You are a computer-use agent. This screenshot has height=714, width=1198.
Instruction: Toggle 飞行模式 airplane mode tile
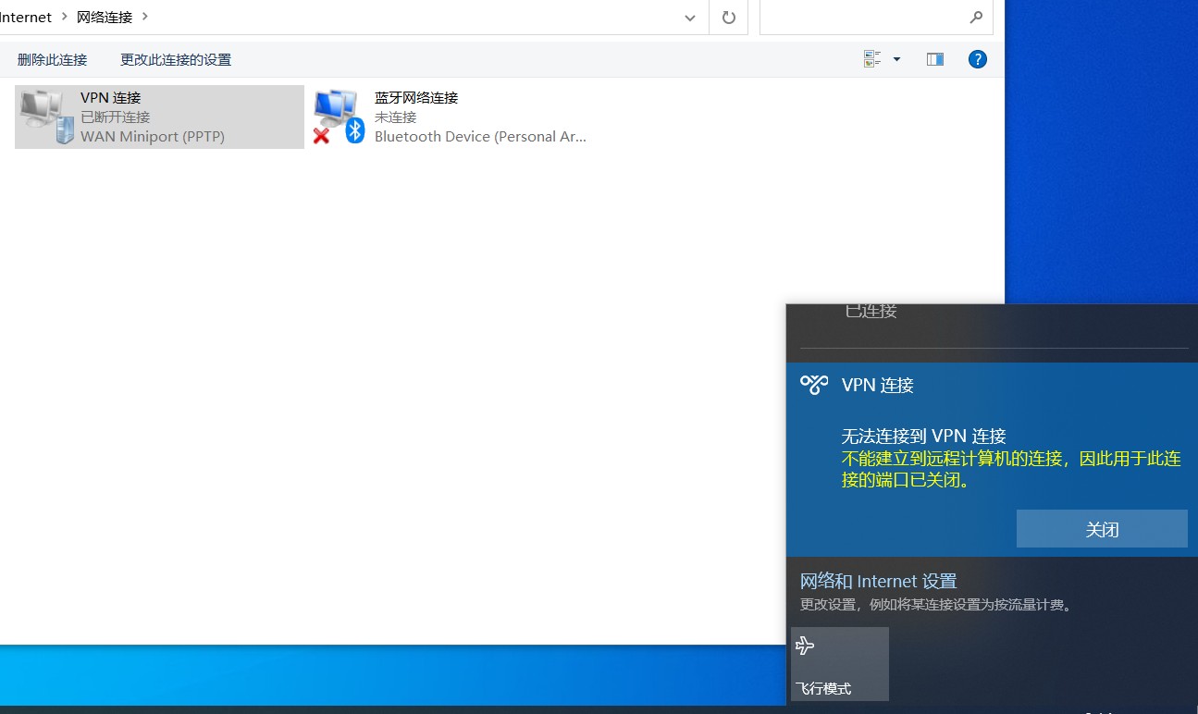pyautogui.click(x=840, y=663)
